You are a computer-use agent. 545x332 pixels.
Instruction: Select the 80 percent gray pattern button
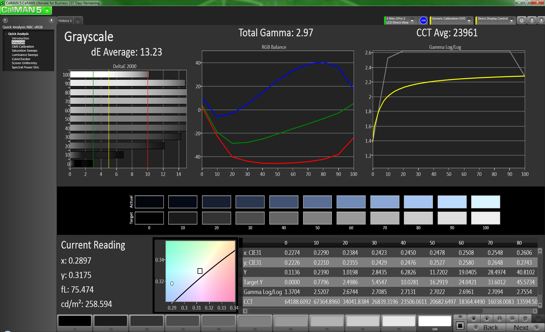tap(363, 323)
